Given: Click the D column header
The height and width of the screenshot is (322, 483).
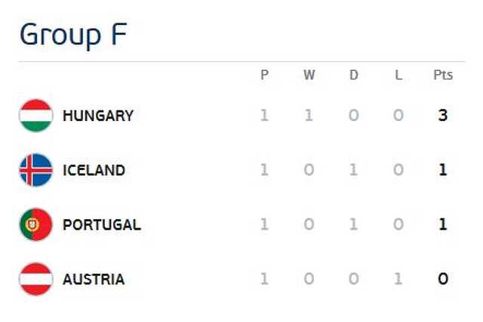Looking at the screenshot, I should [354, 75].
